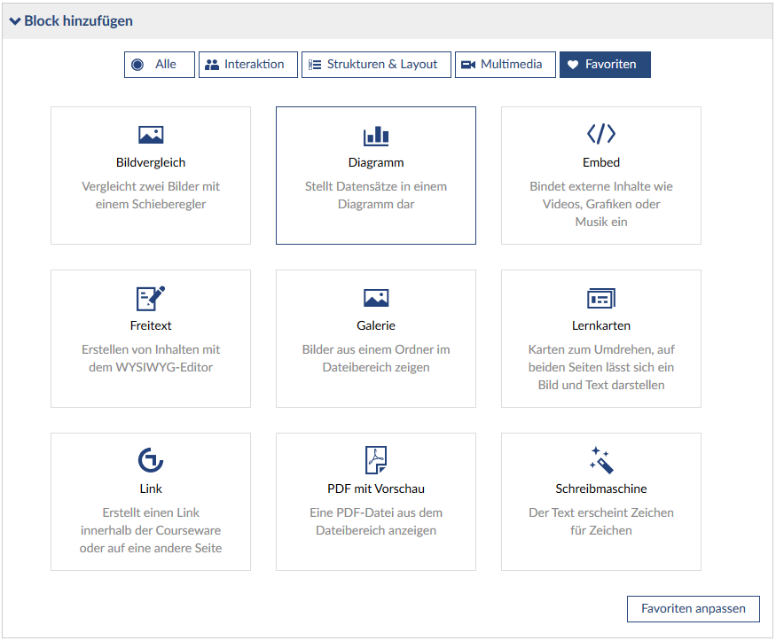The image size is (776, 641).
Task: Click the Lernkarten block description text
Action: [x=601, y=367]
